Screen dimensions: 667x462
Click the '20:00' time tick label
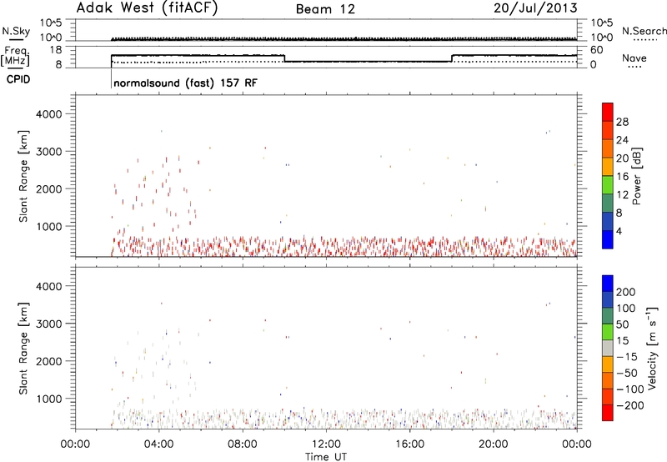pyautogui.click(x=494, y=444)
